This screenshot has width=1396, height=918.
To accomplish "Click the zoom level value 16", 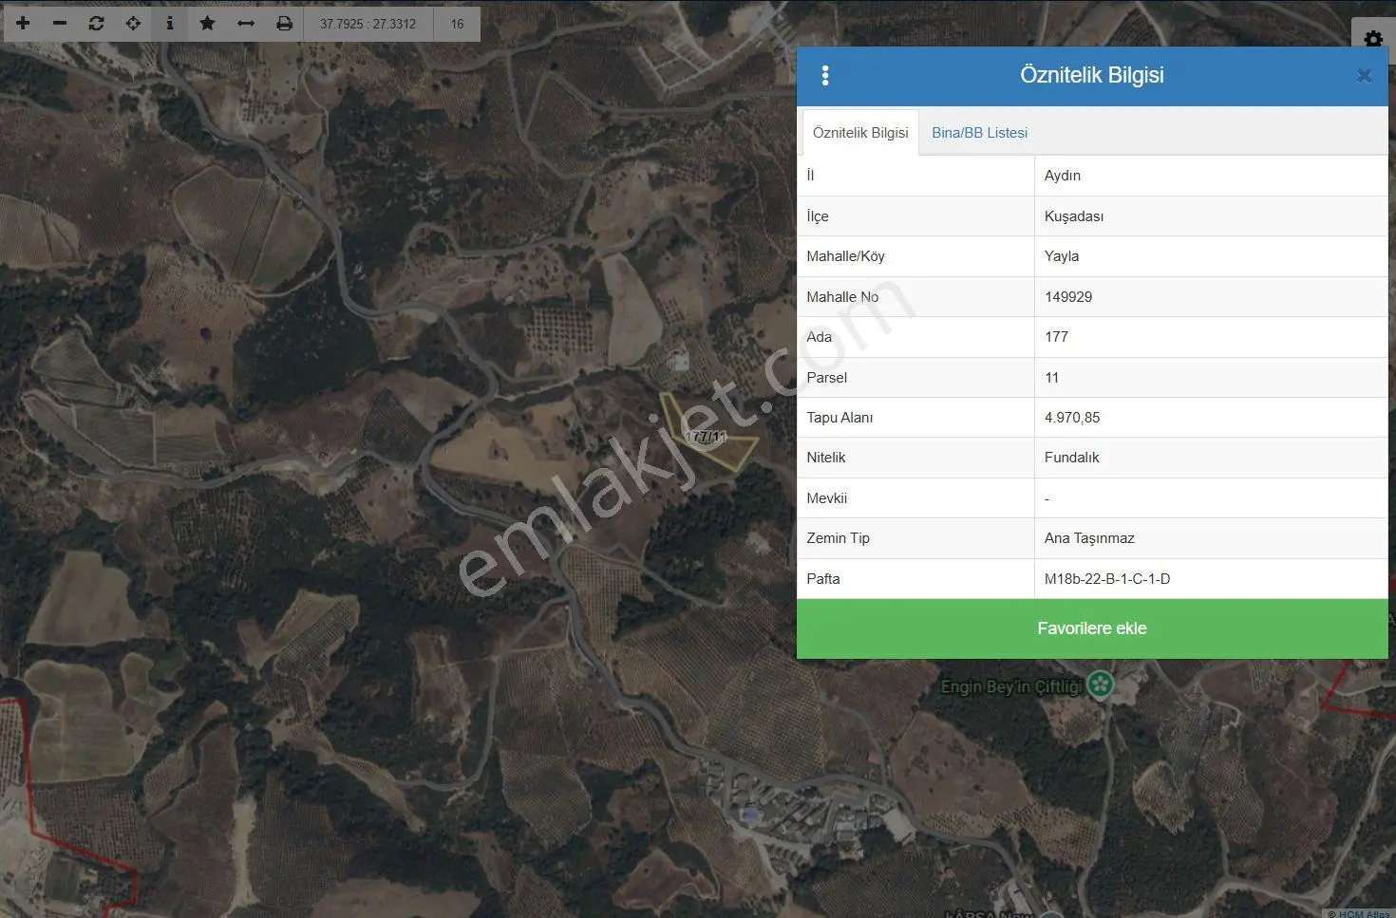I will click(x=458, y=24).
